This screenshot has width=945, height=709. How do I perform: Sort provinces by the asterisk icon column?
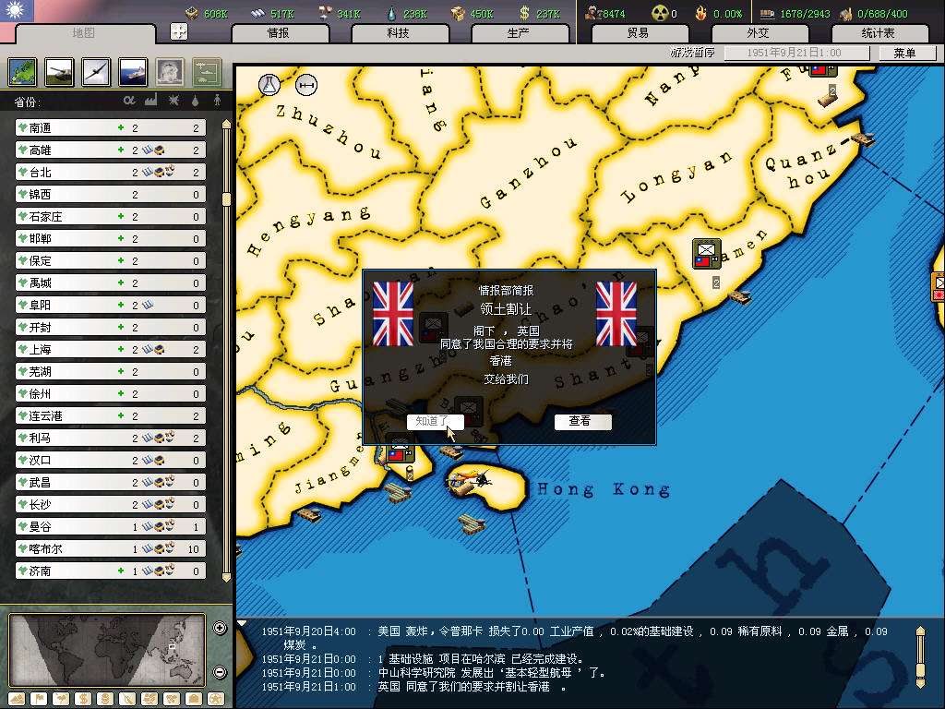173,101
